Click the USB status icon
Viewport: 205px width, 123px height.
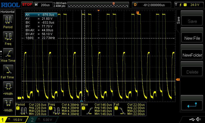[x=192, y=119]
